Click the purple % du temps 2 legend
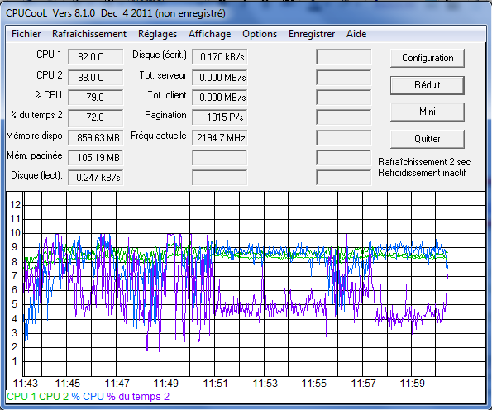This screenshot has height=410, width=492. [138, 397]
